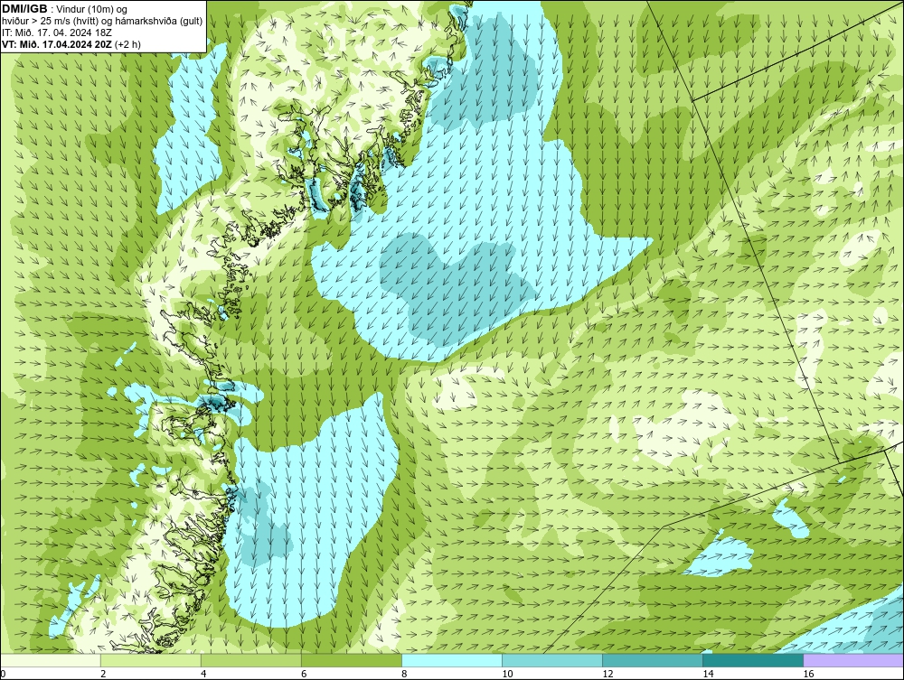Click the 'IT: Mið. 17. 04. 2024 18Z' line
Image resolution: width=904 pixels, height=680 pixels.
tap(56, 33)
